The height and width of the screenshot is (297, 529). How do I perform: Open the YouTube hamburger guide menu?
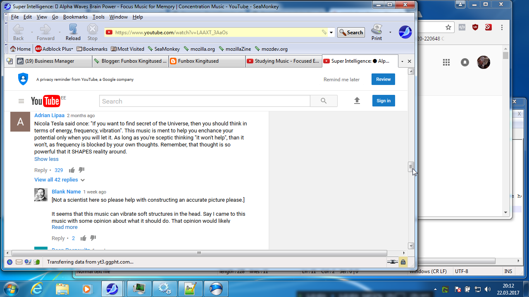pos(21,101)
